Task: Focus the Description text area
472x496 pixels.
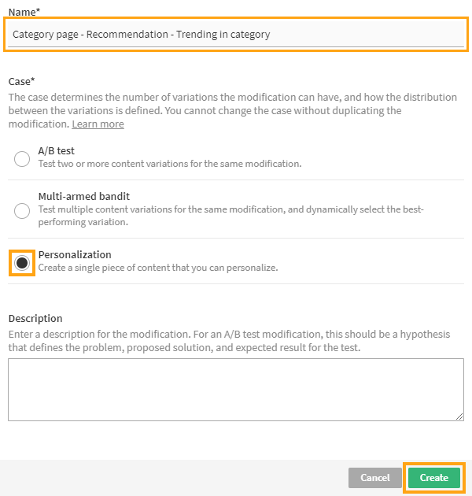Action: tap(236, 390)
